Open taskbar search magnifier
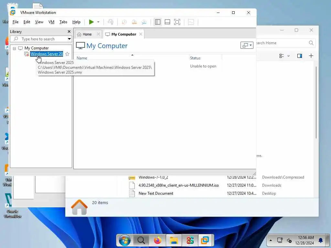 click(141, 240)
